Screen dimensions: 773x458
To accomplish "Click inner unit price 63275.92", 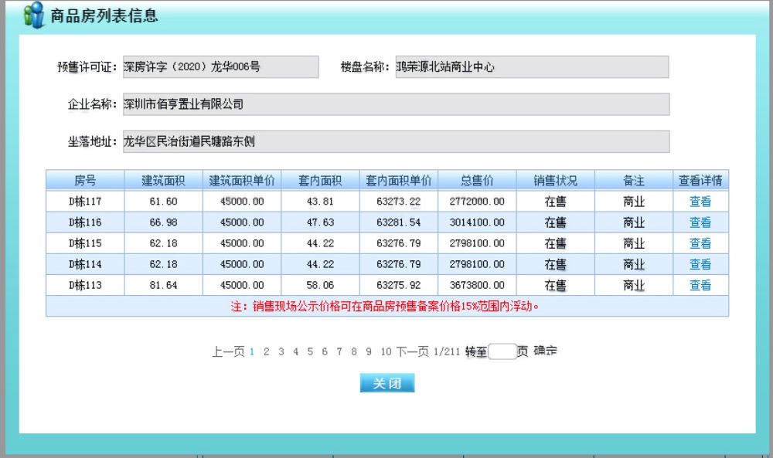I will (399, 285).
